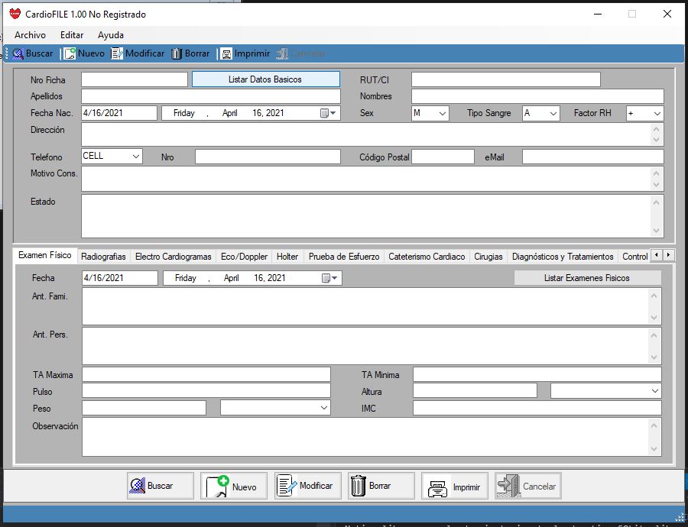Expand the Altura unit dropdown
This screenshot has width=688, height=527.
pos(654,390)
